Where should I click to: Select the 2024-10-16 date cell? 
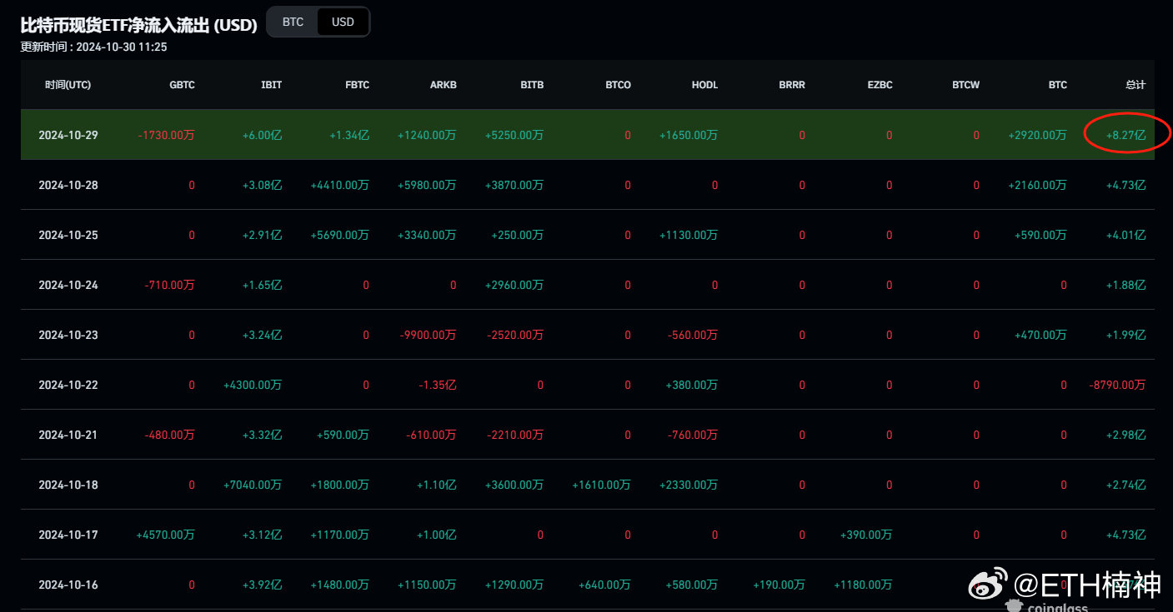coord(68,585)
